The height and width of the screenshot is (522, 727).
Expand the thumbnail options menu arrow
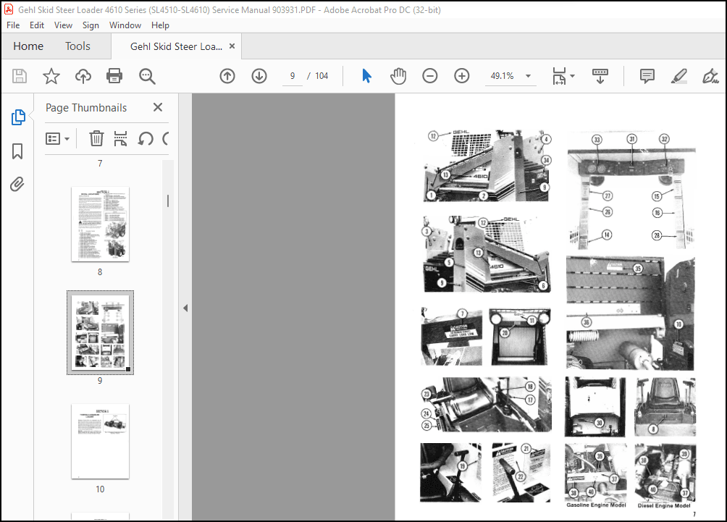pyautogui.click(x=67, y=138)
